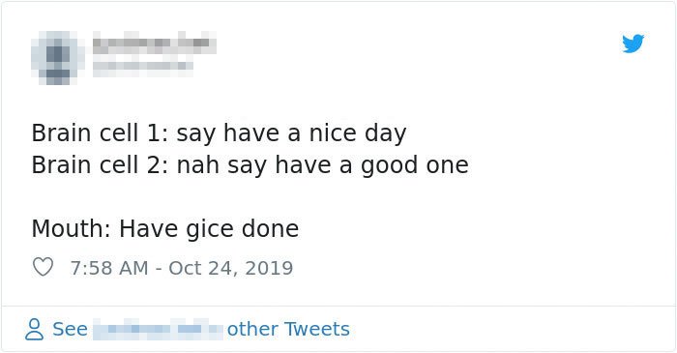Click the 'other Tweets' link text

[288, 329]
